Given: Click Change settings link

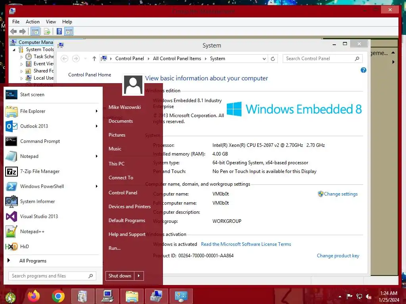Looking at the screenshot, I should pyautogui.click(x=341, y=194).
